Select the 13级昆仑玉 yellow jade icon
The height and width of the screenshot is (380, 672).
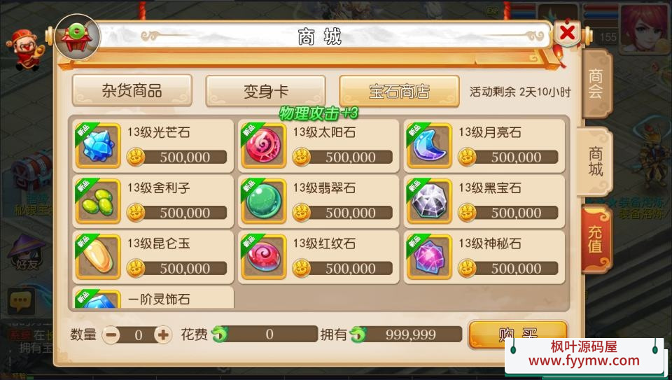pos(98,257)
